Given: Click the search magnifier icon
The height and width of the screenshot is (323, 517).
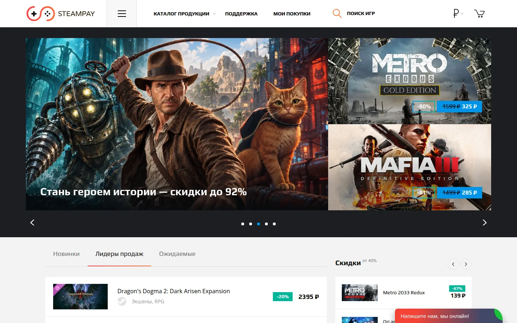Looking at the screenshot, I should [x=337, y=14].
